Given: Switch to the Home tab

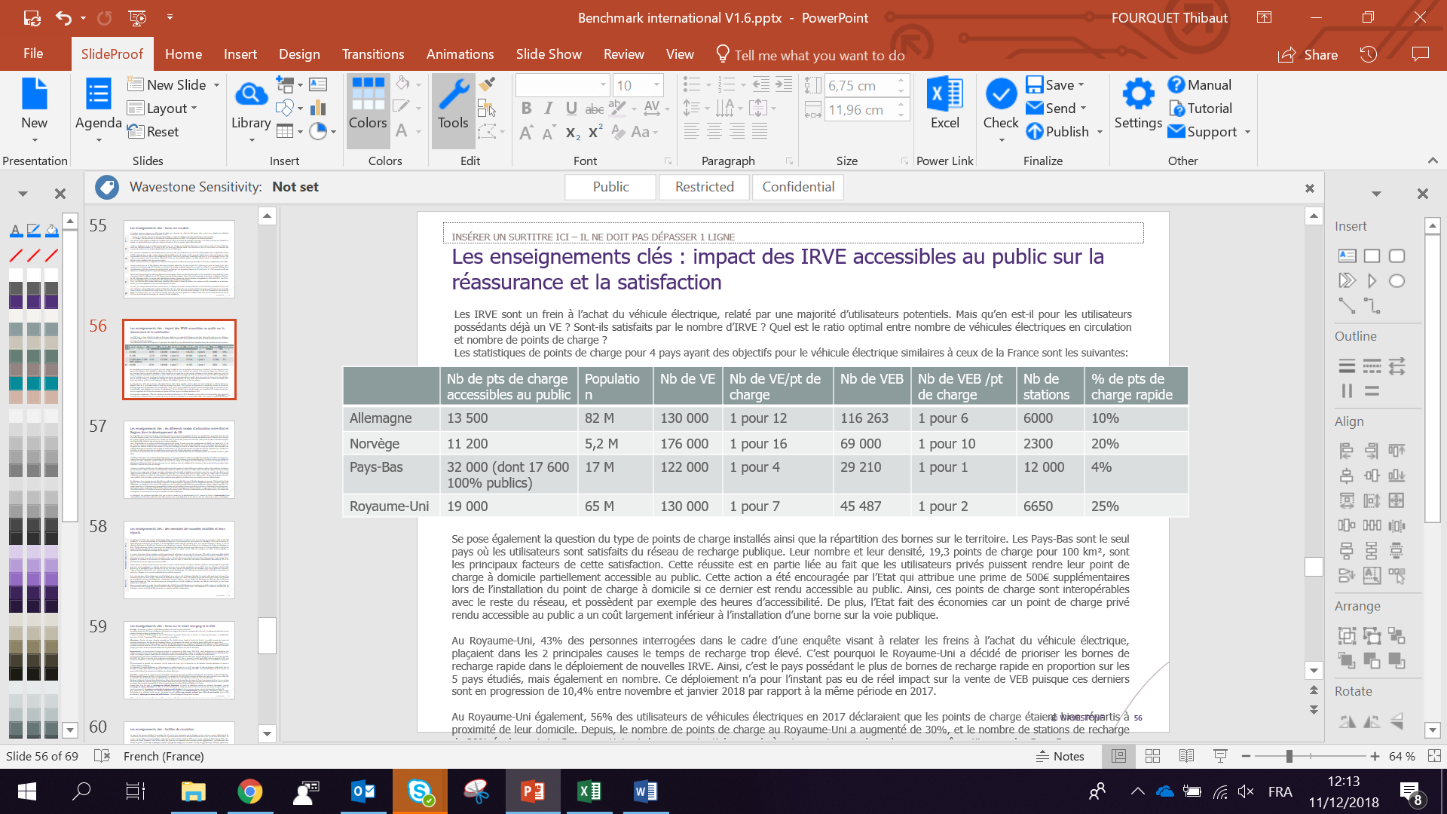Looking at the screenshot, I should point(183,54).
